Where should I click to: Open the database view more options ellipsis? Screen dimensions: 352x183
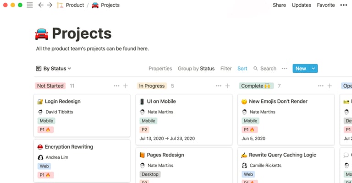[x=284, y=69]
